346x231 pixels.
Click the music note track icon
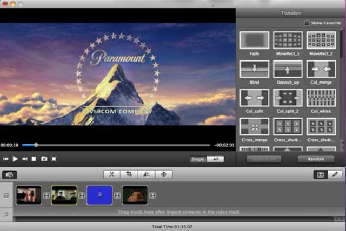pos(6,214)
